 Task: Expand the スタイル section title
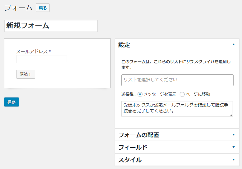click(130, 160)
